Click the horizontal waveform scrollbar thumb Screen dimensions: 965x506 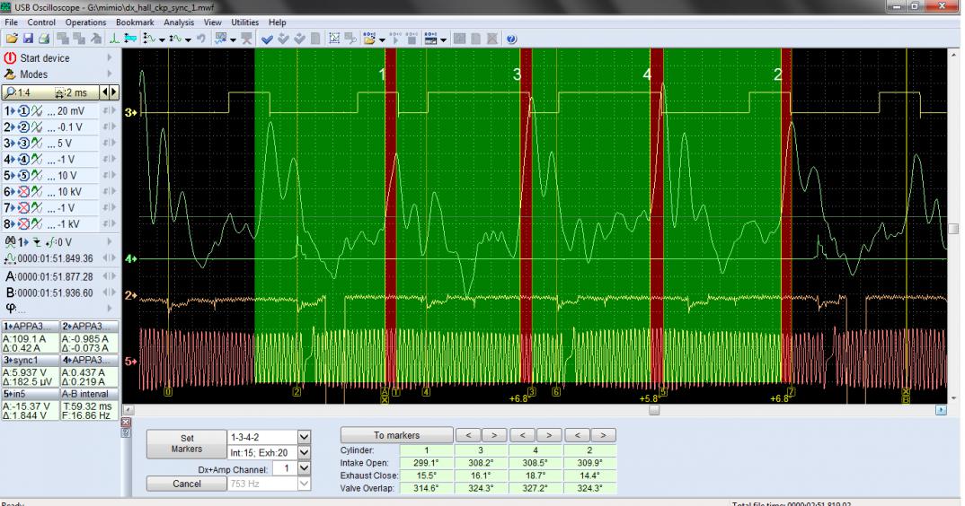coord(653,409)
